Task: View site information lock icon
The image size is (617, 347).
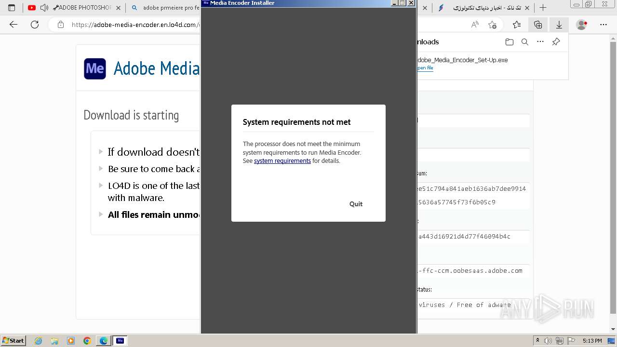Action: pos(61,25)
